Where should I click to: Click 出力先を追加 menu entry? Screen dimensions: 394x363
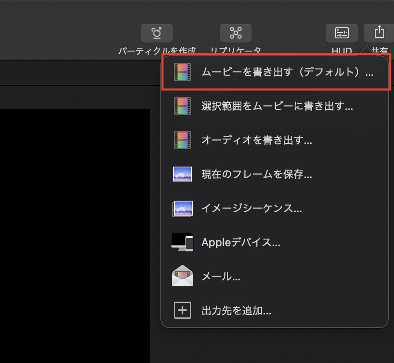point(275,311)
